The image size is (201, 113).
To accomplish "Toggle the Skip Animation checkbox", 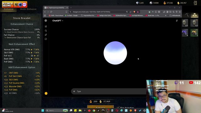I will coord(118,107).
